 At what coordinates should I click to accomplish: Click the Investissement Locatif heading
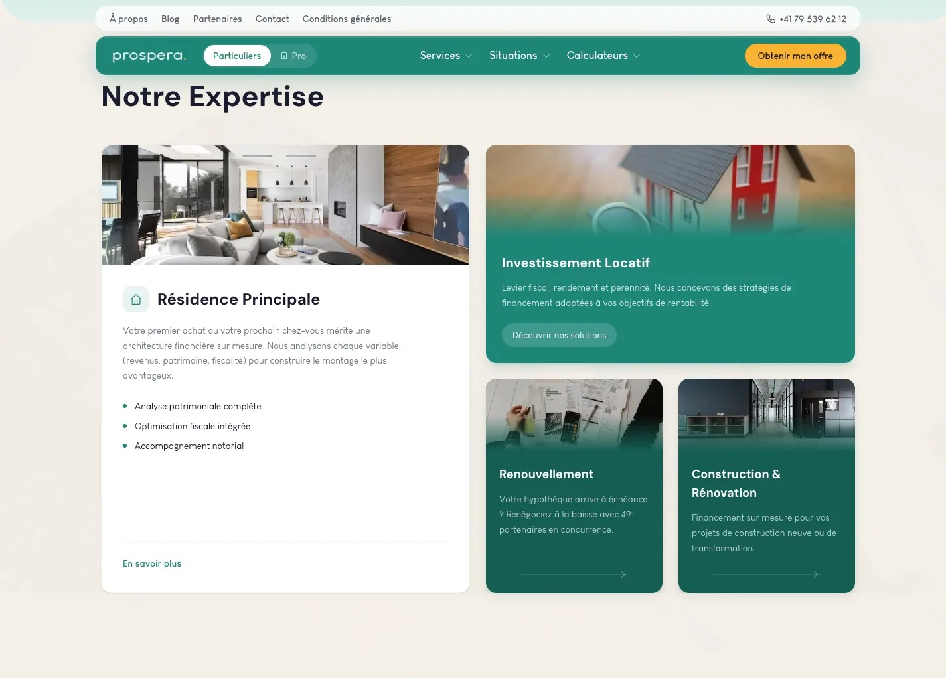click(576, 263)
